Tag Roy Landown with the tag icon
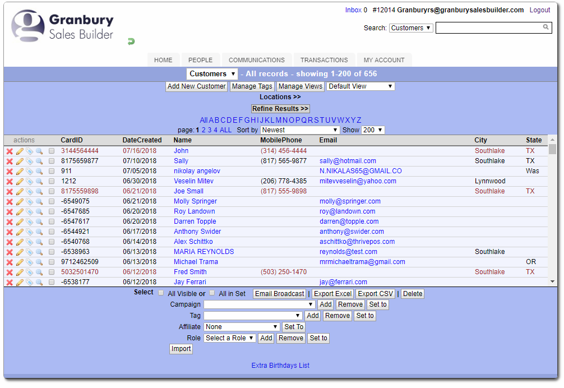564x388 pixels. (x=30, y=211)
